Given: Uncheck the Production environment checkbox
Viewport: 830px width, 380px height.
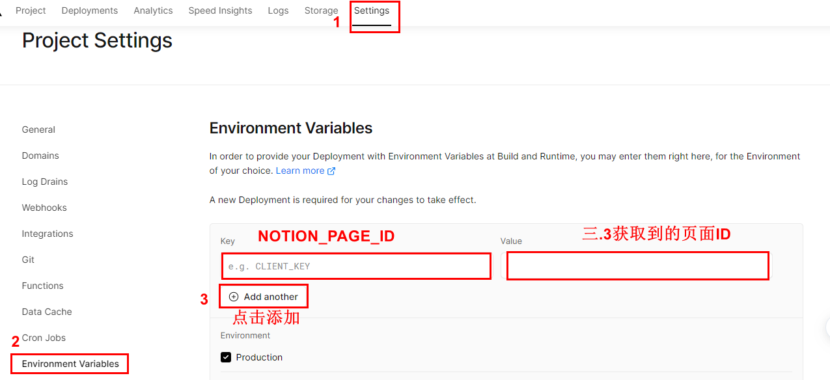Looking at the screenshot, I should 226,357.
